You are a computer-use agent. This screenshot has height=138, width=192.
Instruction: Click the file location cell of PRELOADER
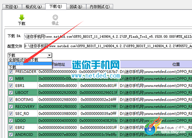(156, 71)
